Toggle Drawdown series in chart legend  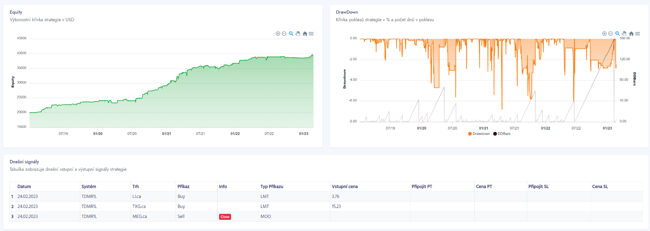[x=481, y=134]
